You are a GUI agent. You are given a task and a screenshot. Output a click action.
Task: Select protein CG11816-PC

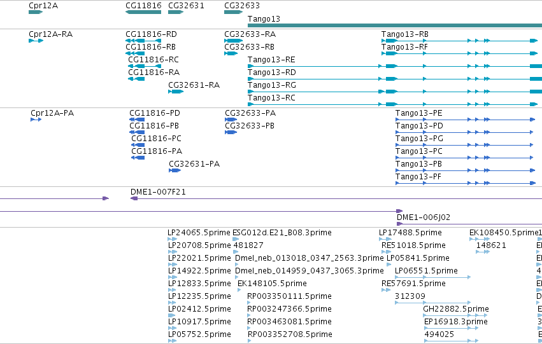point(156,139)
